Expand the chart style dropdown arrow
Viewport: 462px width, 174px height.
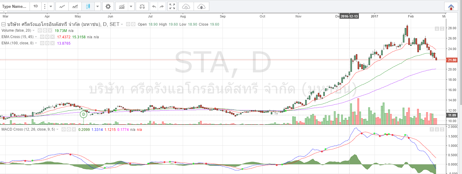click(x=98, y=6)
